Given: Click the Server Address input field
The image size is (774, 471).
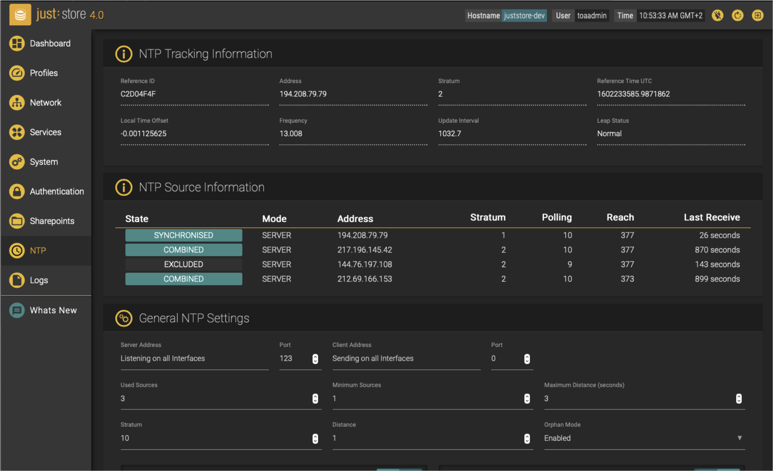Looking at the screenshot, I should [x=194, y=359].
